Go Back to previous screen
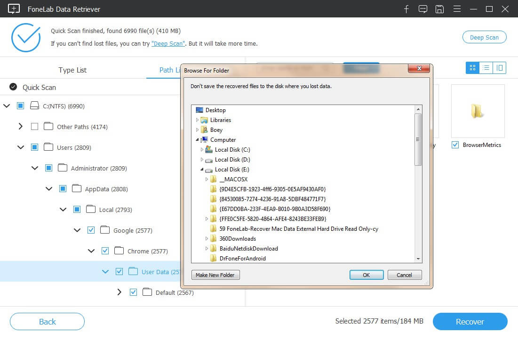 (x=47, y=322)
